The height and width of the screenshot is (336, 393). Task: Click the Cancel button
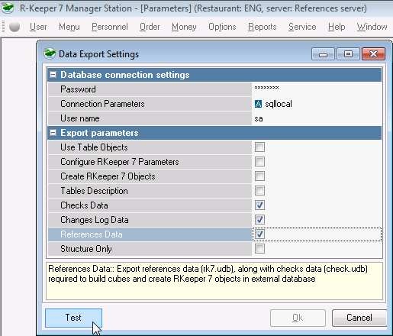click(x=359, y=318)
